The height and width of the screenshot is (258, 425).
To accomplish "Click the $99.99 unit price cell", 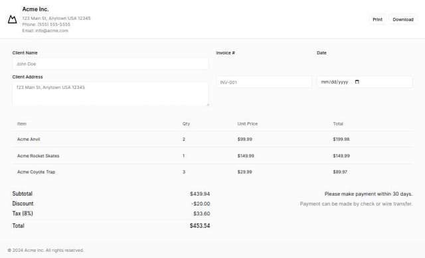I will (x=245, y=139).
